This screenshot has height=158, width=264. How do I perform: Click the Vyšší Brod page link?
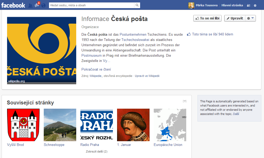(x=15, y=145)
